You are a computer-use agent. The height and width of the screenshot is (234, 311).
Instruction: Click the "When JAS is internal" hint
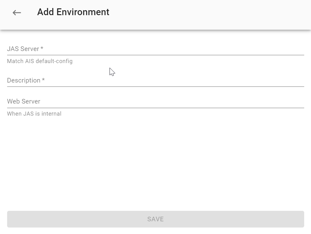[x=34, y=114]
